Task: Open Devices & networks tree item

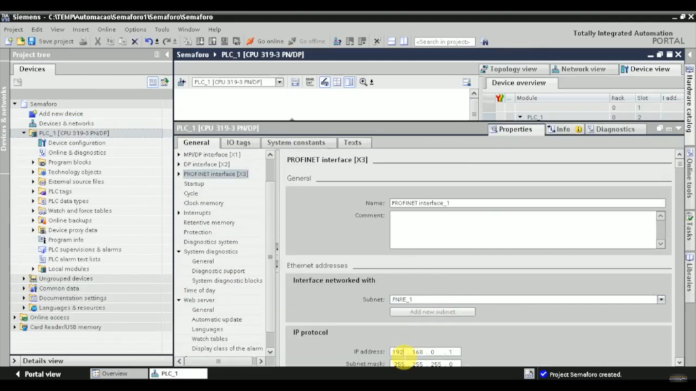Action: tap(66, 124)
